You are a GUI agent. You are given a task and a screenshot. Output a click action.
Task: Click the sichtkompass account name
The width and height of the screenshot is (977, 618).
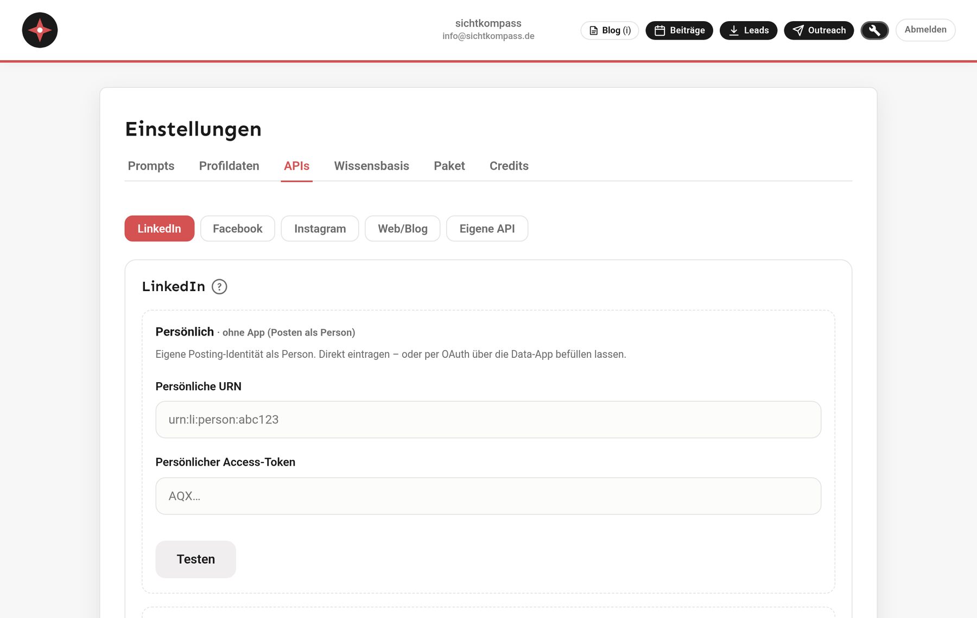click(x=488, y=23)
